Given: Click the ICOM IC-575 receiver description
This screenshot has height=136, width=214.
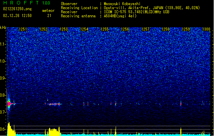Looking at the screenshot, I should pyautogui.click(x=136, y=12).
